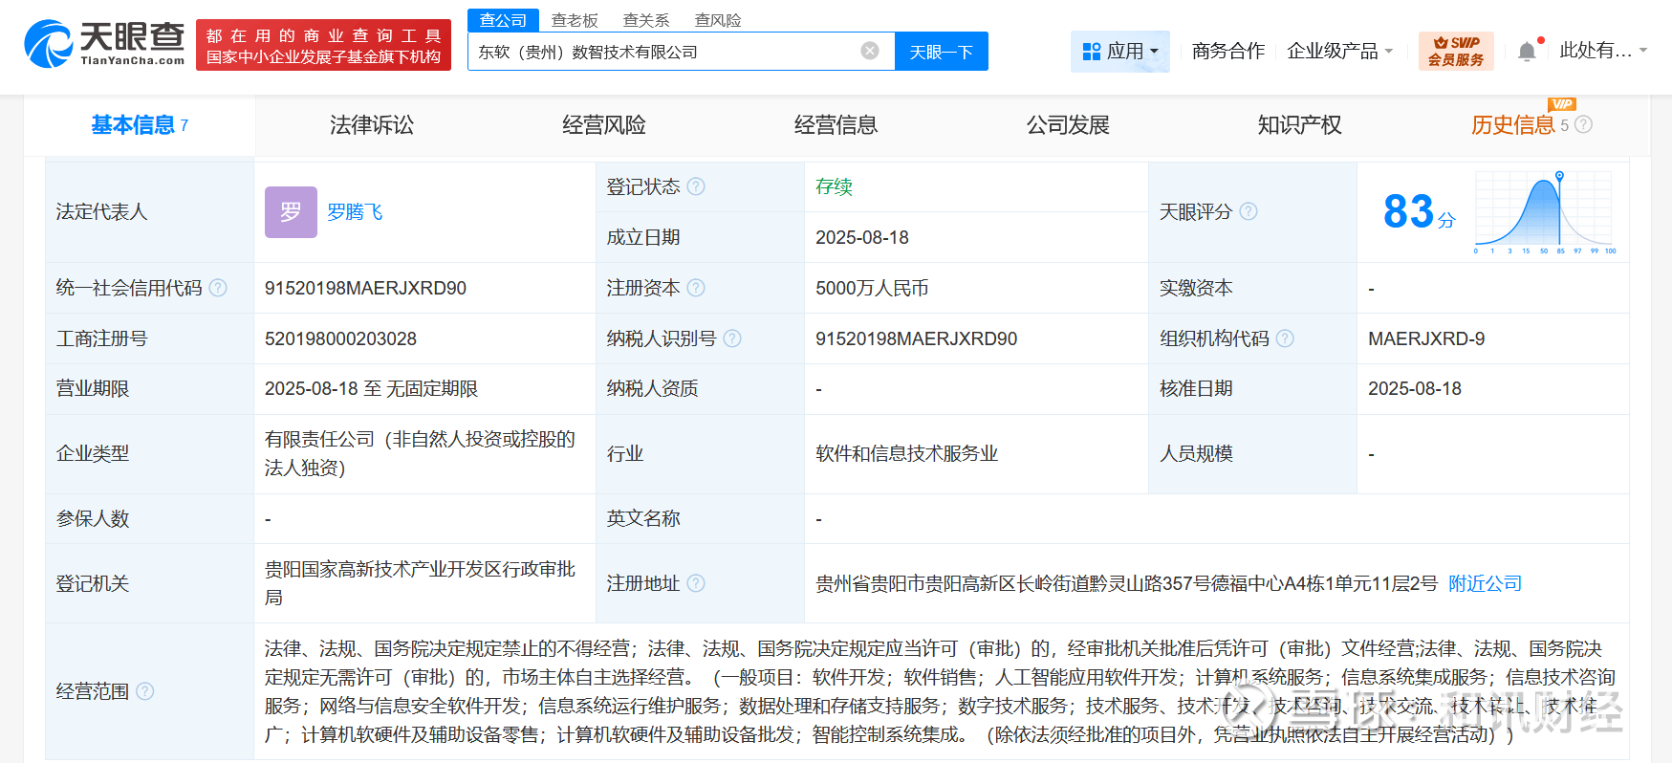Select the 核准日期 value 2025-08-18

click(x=1415, y=388)
